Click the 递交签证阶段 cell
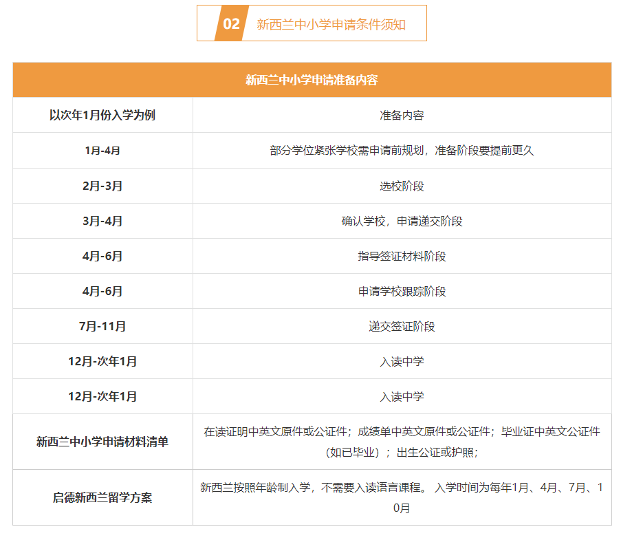The image size is (621, 540). point(402,326)
